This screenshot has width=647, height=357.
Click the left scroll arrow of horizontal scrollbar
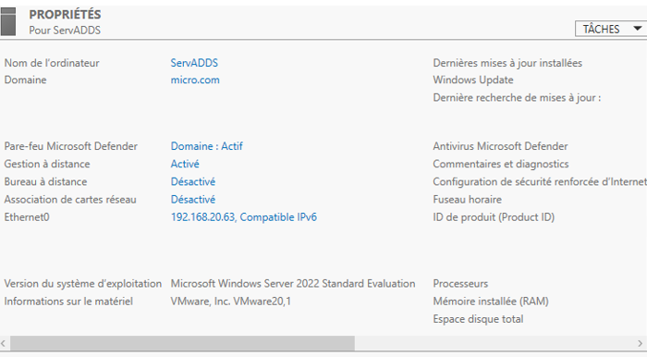coord(4,343)
